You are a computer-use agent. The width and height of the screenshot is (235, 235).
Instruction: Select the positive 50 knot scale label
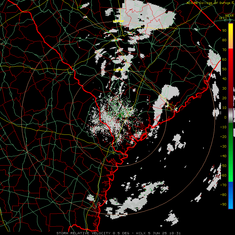[224, 69]
